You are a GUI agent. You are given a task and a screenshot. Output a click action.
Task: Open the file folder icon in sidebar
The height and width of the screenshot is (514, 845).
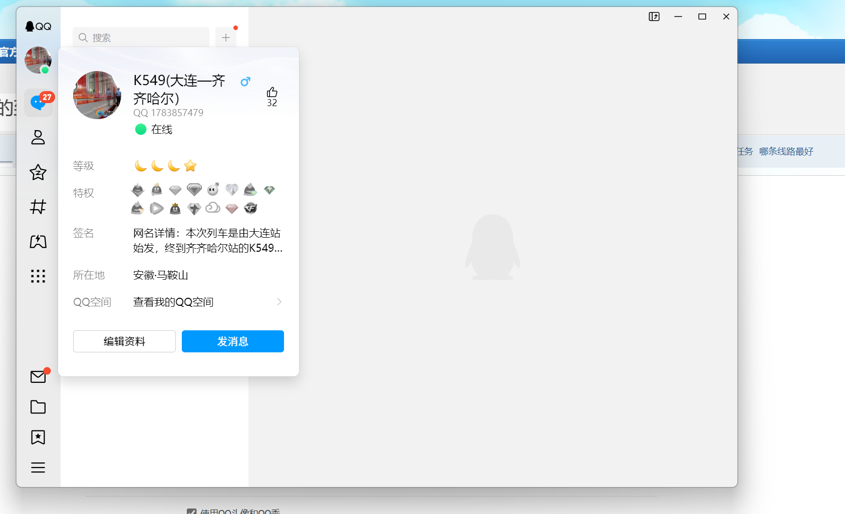(38, 407)
